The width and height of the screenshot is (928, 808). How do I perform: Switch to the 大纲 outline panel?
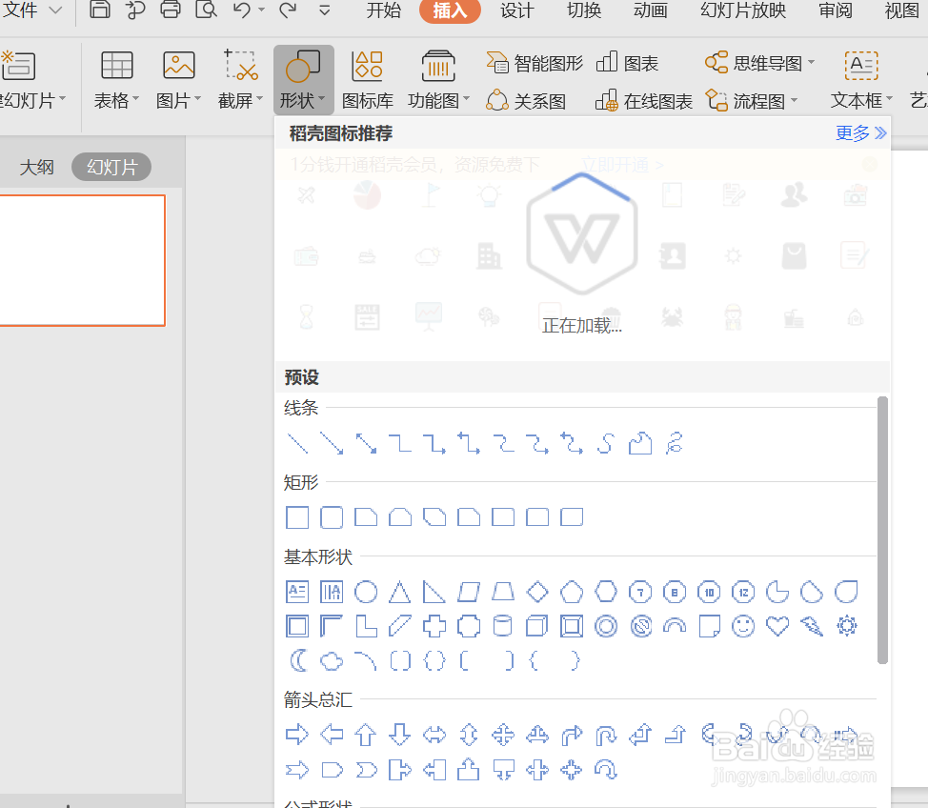[37, 167]
